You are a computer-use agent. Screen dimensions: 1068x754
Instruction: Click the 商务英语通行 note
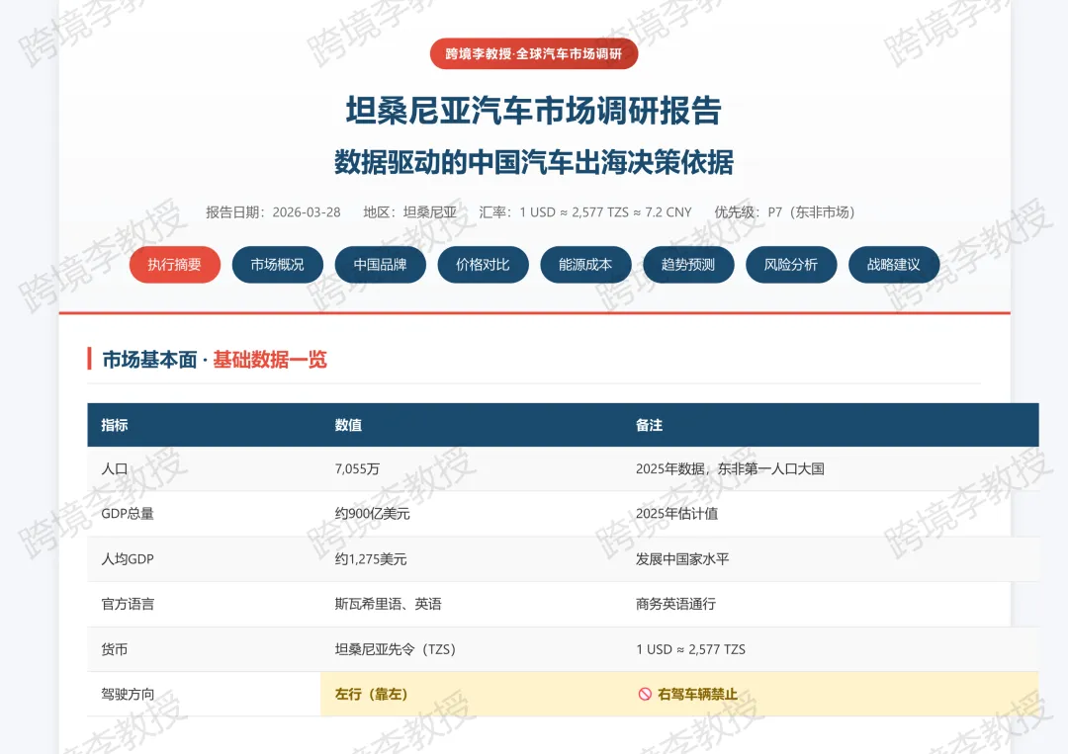[x=675, y=605]
